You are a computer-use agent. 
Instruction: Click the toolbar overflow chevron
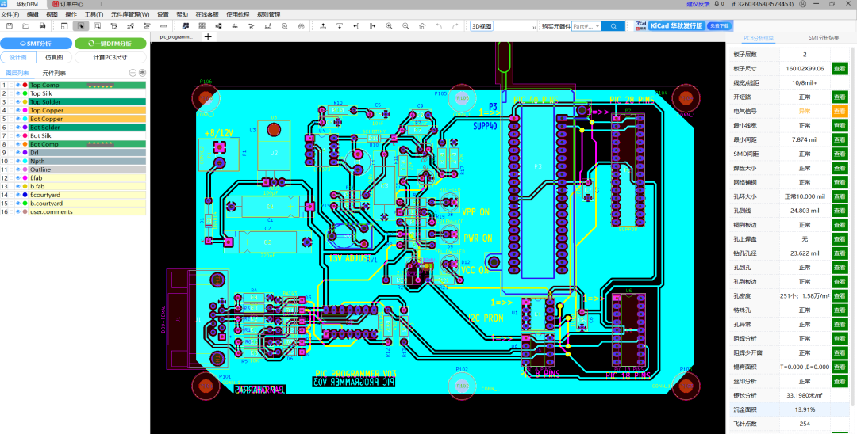(x=535, y=25)
